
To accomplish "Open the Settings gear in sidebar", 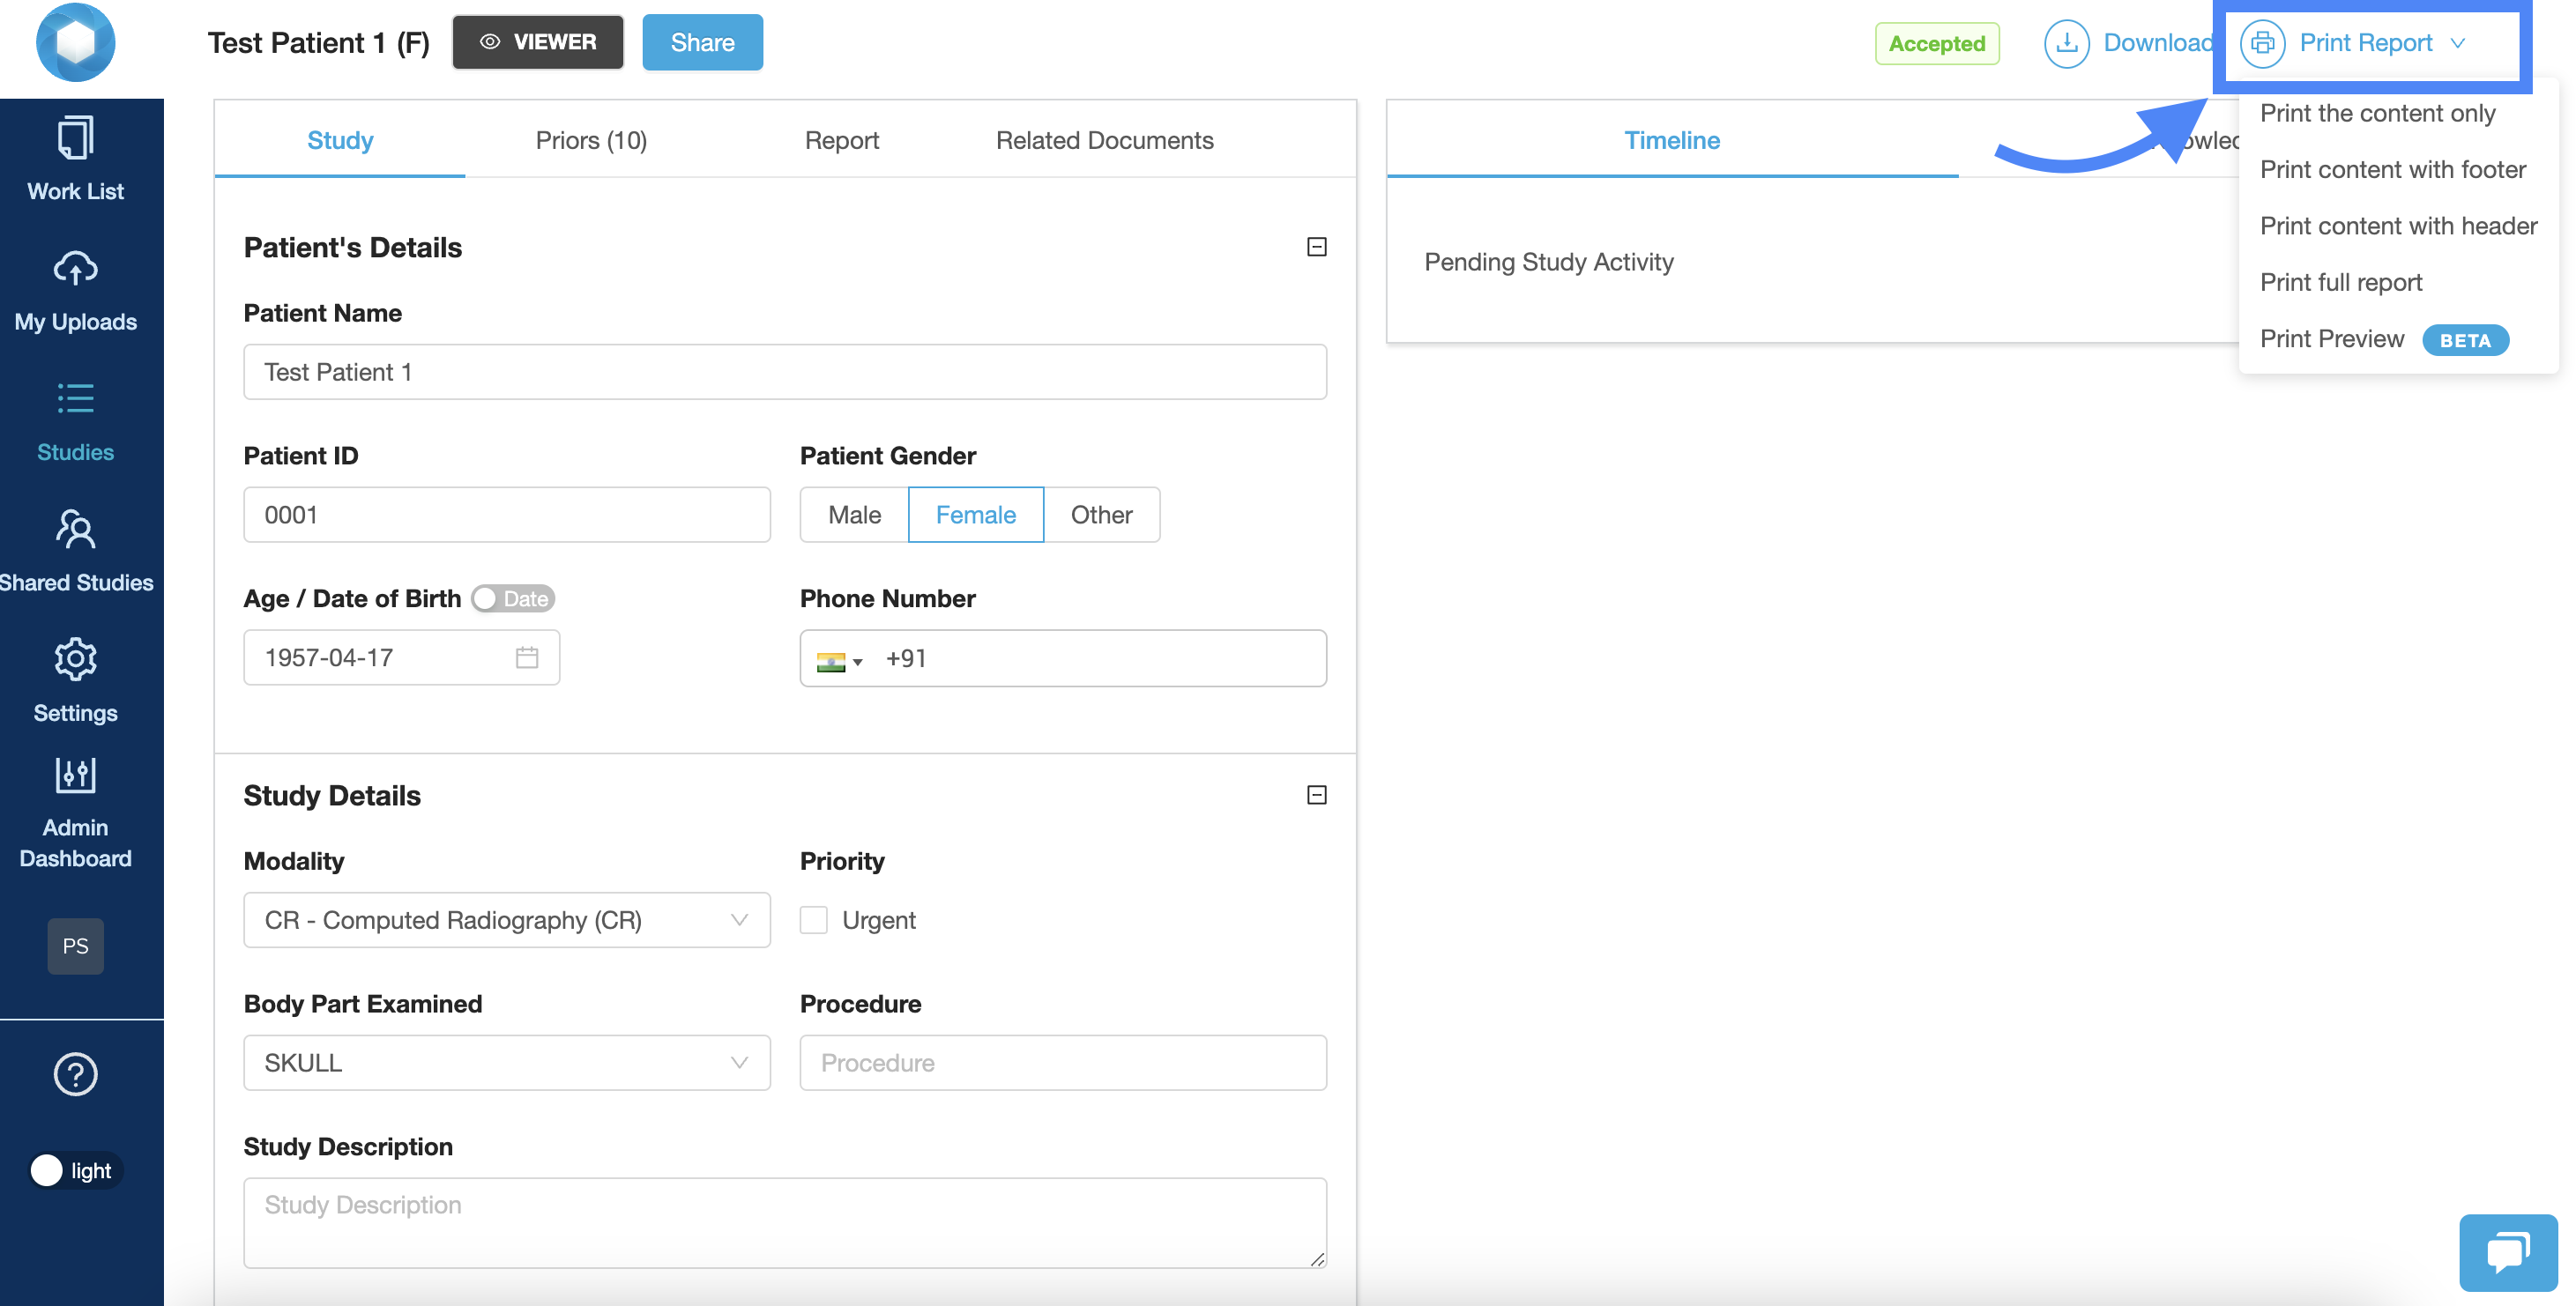I will click(x=75, y=659).
